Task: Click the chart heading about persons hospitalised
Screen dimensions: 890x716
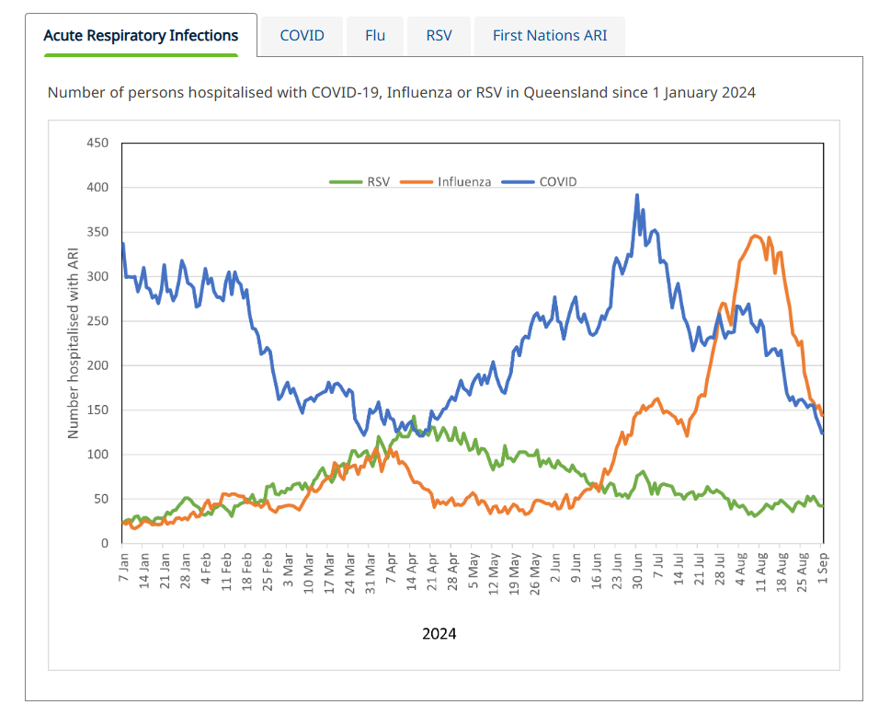Action: [x=401, y=92]
